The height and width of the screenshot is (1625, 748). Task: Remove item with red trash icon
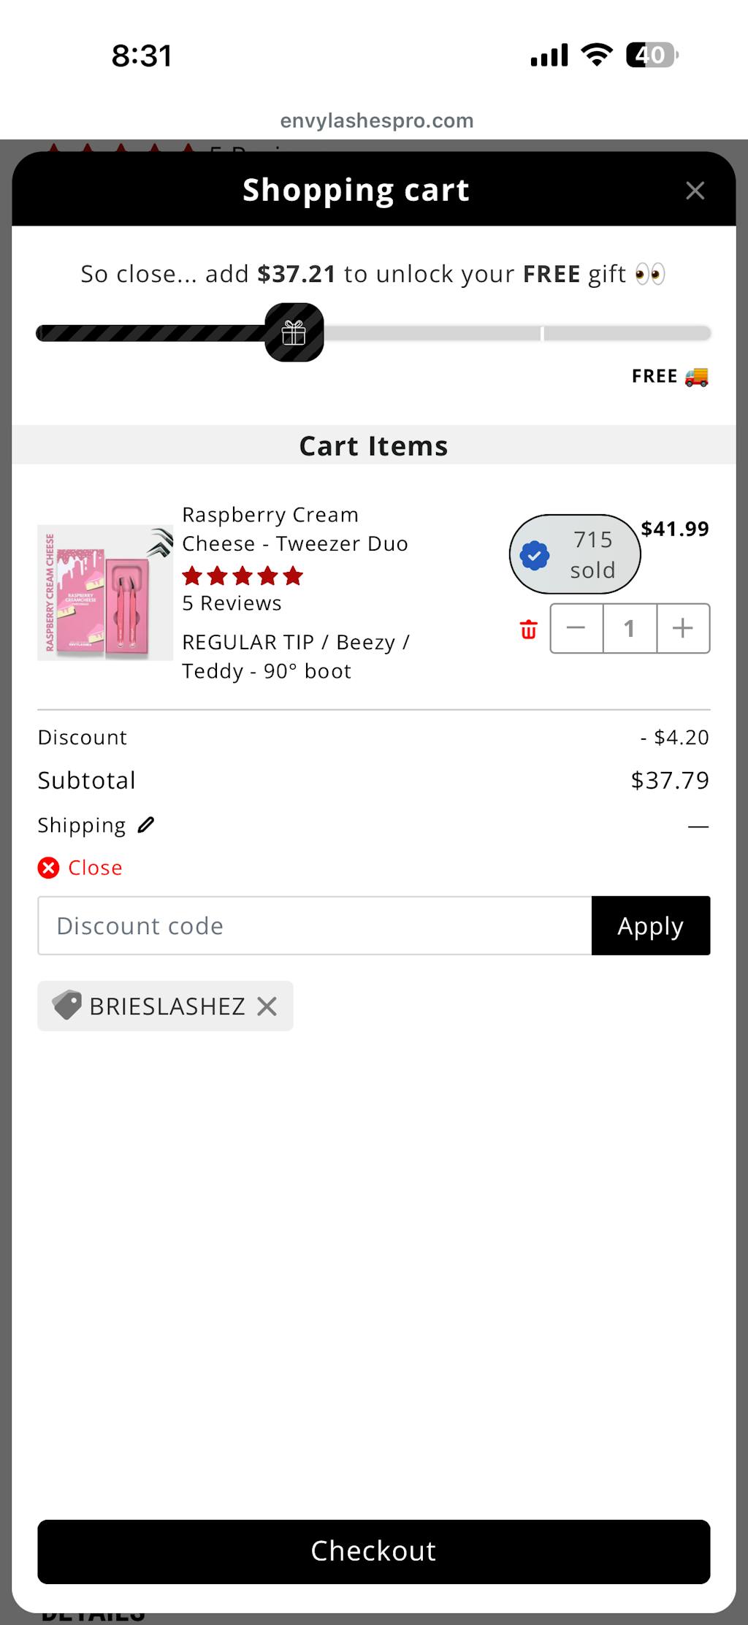click(x=528, y=630)
